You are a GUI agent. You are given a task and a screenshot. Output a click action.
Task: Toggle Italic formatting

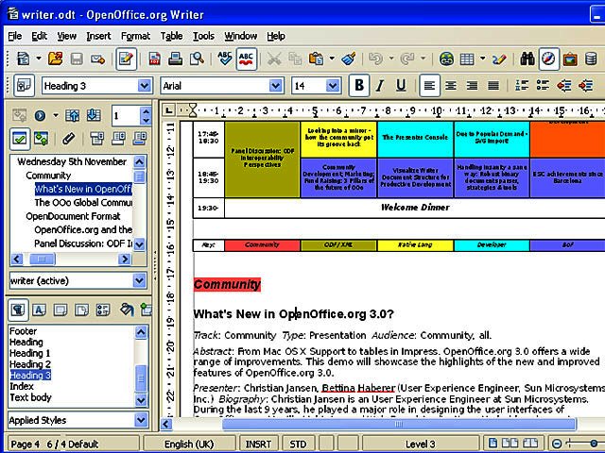tap(380, 86)
